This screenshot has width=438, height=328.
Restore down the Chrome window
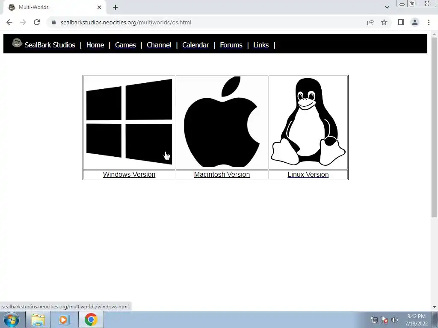(x=412, y=4)
